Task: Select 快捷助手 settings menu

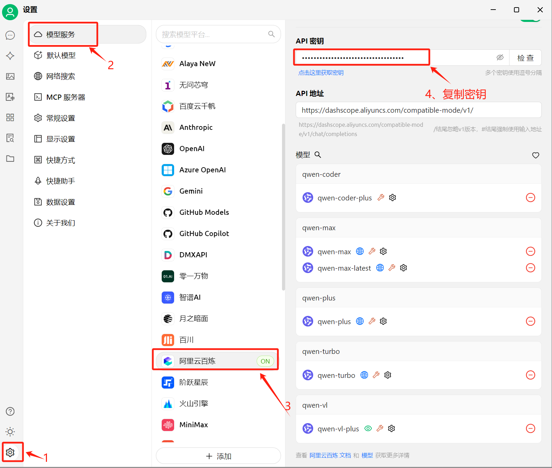Action: 88,181
